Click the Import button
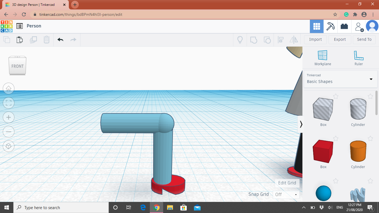Screen dimensions: 379x213 [x=315, y=39]
